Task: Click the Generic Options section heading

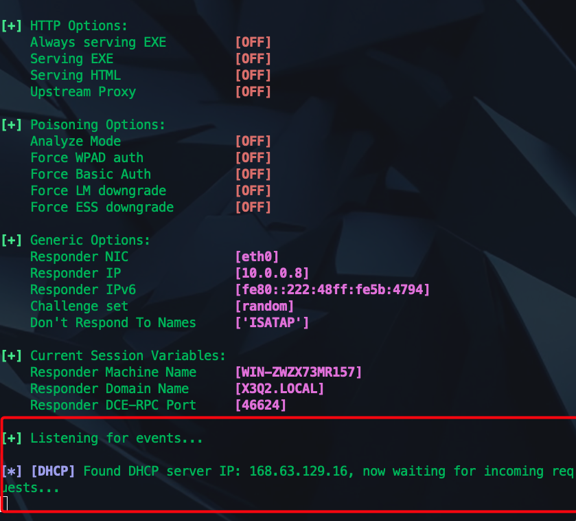Action: [x=89, y=241]
